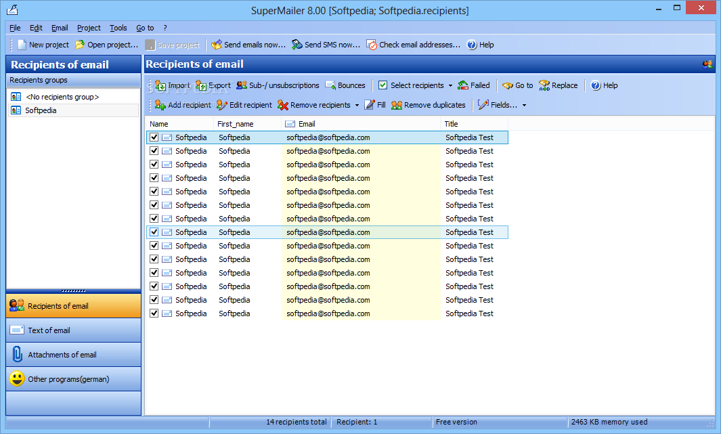Open the Go to menu
This screenshot has height=434, width=721.
(145, 28)
